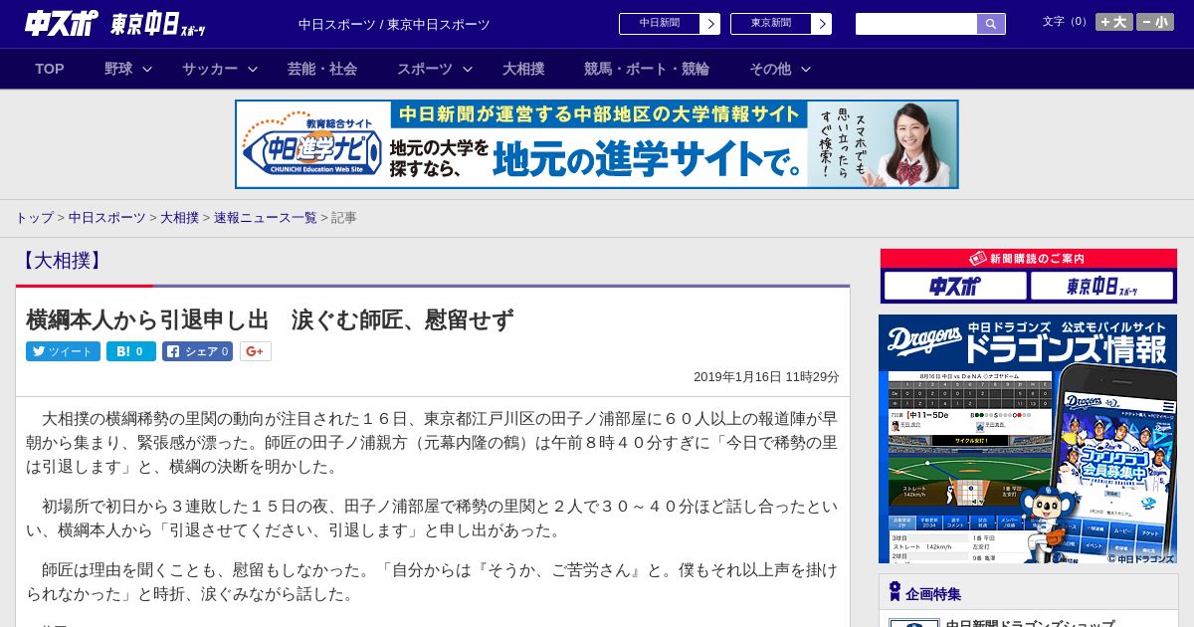This screenshot has width=1194, height=627.
Task: Increase text size with +大 button
Action: click(1114, 22)
